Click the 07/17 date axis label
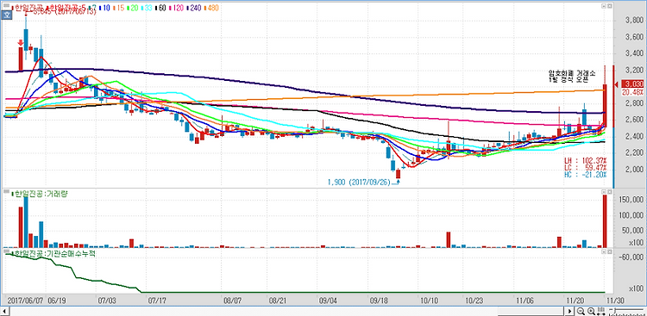647x316 pixels. (156, 300)
